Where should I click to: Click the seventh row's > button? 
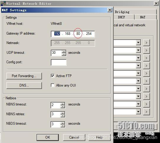146,89
